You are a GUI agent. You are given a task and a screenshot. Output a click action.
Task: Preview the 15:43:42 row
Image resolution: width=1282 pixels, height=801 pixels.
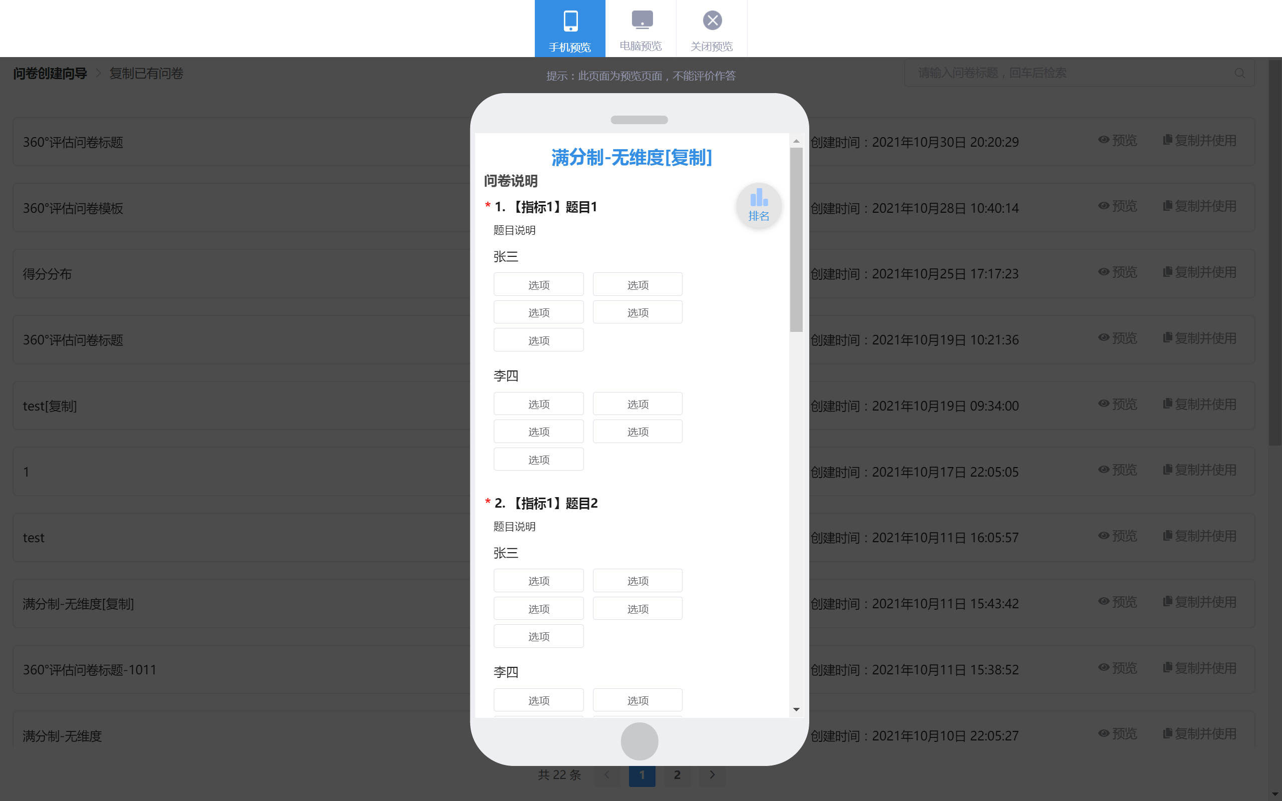[1118, 602]
